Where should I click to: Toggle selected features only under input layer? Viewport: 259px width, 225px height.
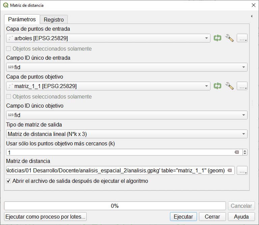click(9, 49)
